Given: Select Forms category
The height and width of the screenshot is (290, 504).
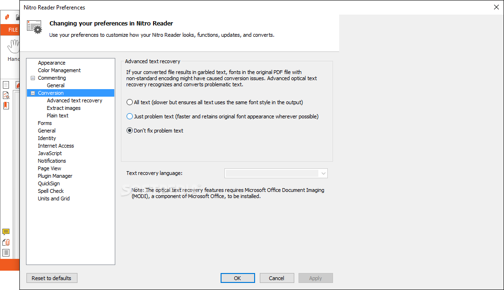Looking at the screenshot, I should click(x=45, y=123).
